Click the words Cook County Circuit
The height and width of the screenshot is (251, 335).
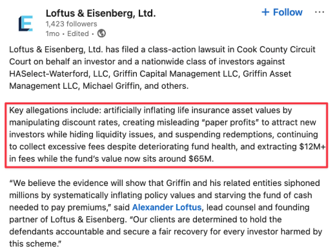click(276, 50)
